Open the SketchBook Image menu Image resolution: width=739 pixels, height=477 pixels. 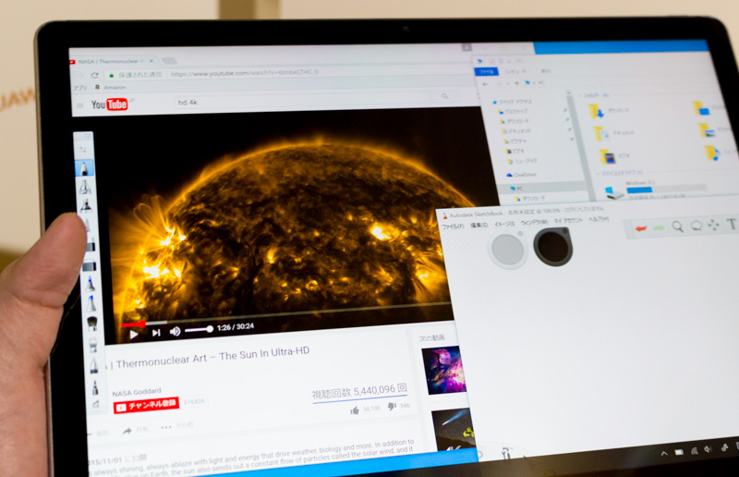click(x=504, y=224)
